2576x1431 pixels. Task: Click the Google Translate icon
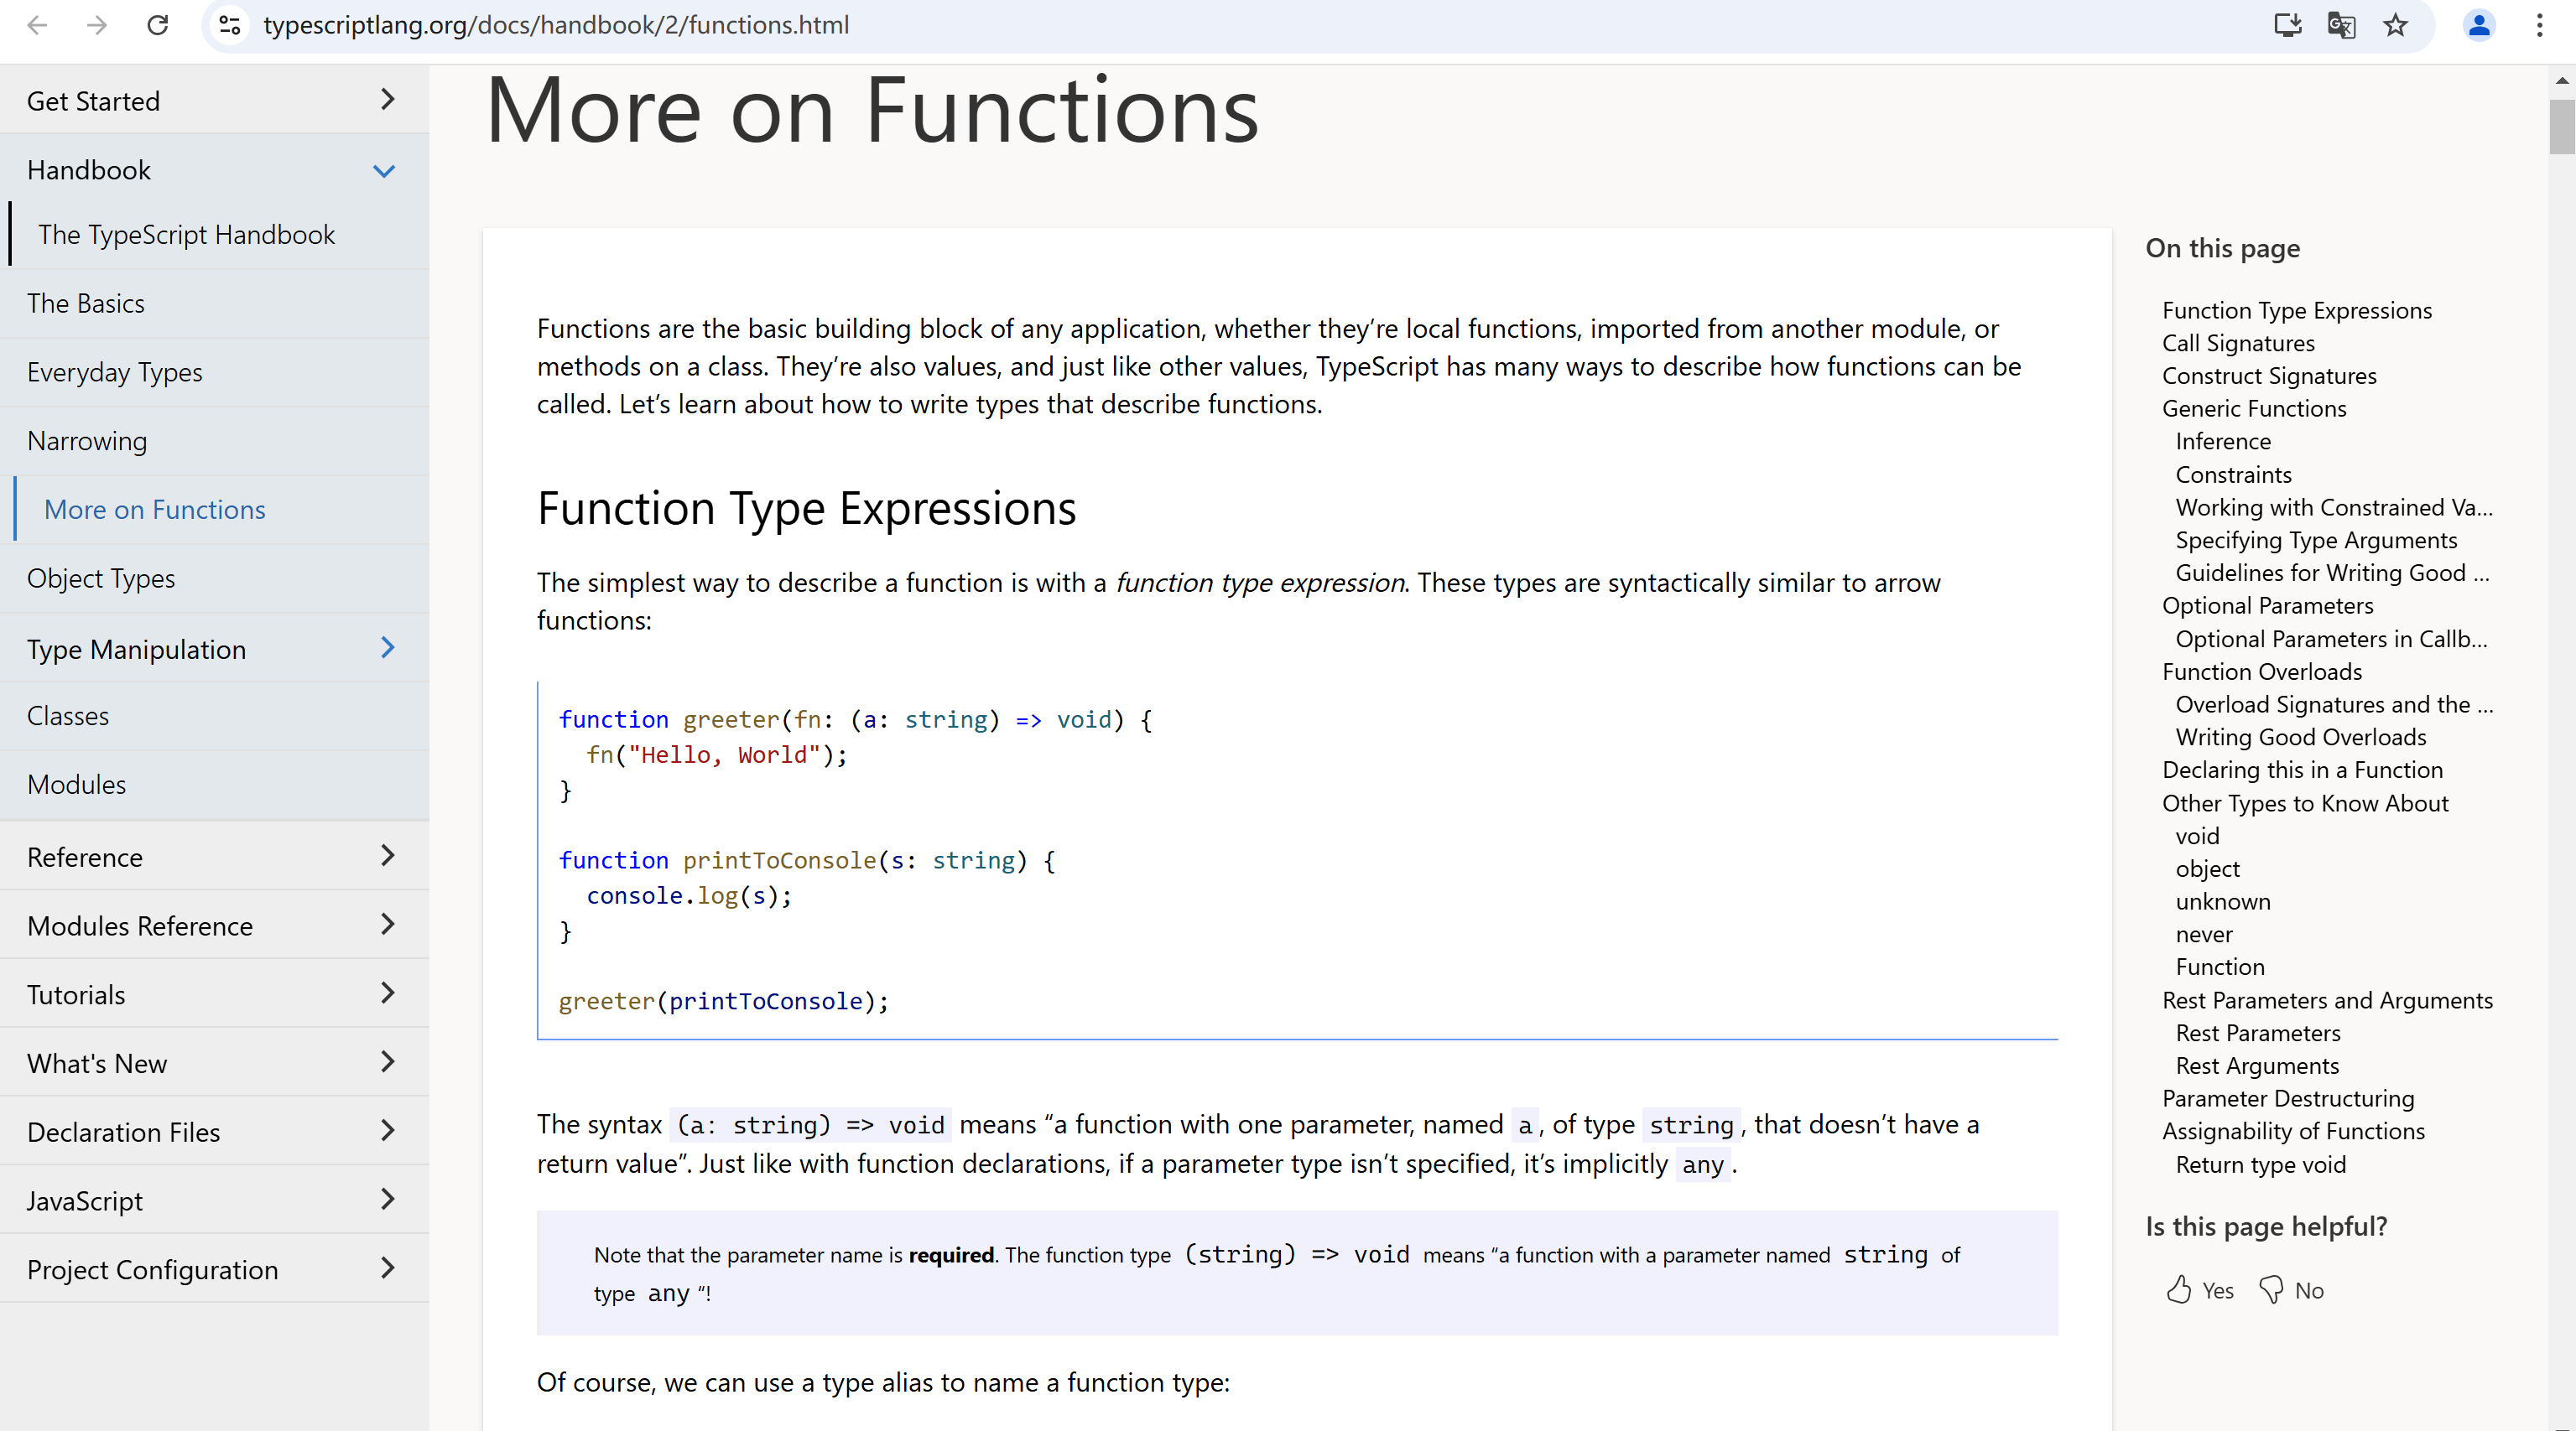[2341, 25]
